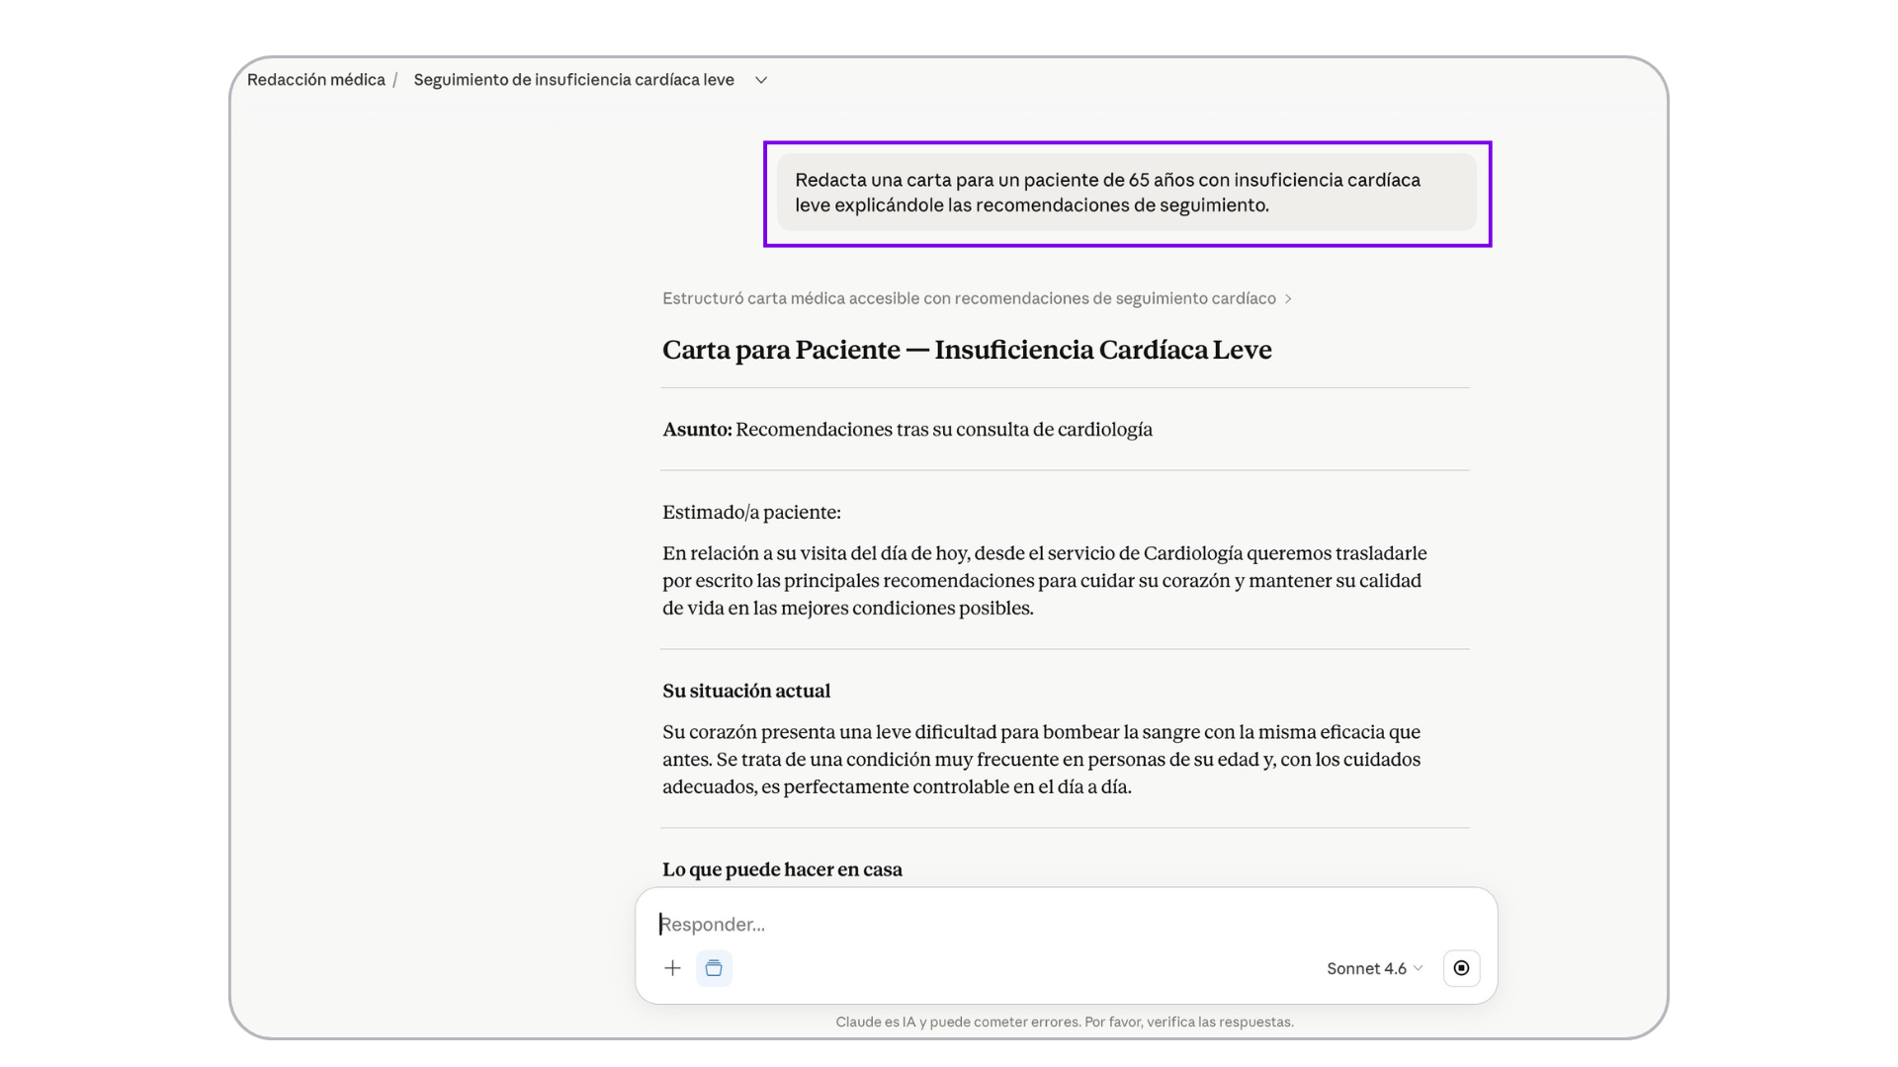Screen dimensions: 1898x1067
Task: Toggle the blue stacked-box project icon
Action: [x=714, y=968]
